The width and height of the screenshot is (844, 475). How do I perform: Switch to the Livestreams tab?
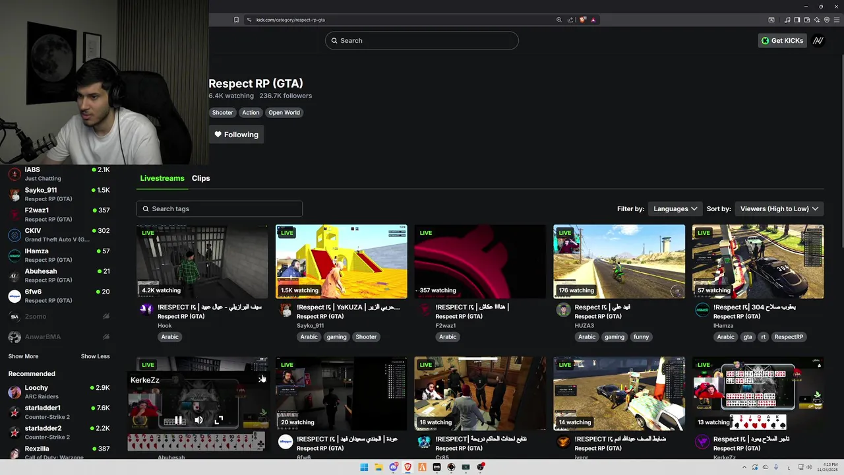(x=162, y=178)
